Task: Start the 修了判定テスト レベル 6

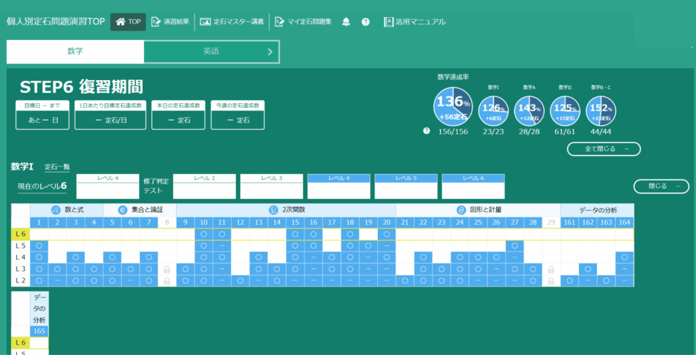Action: pos(473,187)
